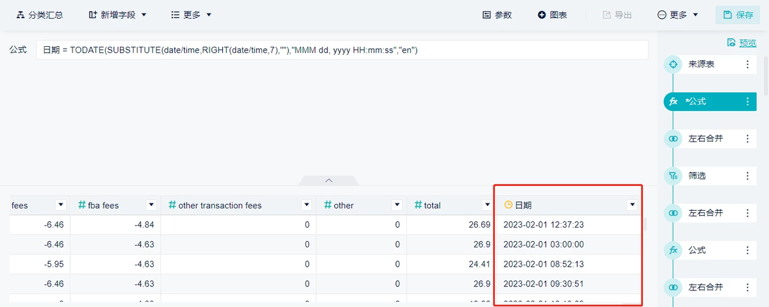The height and width of the screenshot is (307, 769).
Task: Open 筛选 step three-dot menu
Action: coord(747,176)
